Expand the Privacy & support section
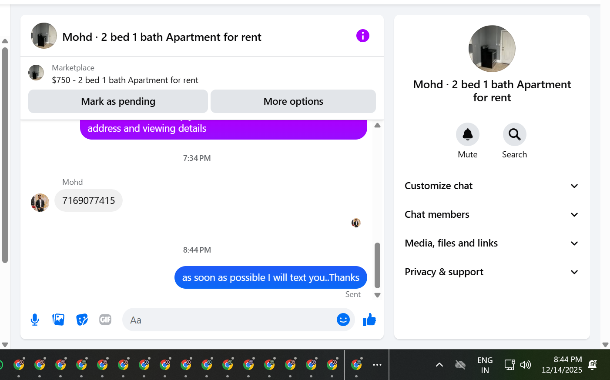The width and height of the screenshot is (610, 380). tap(492, 272)
